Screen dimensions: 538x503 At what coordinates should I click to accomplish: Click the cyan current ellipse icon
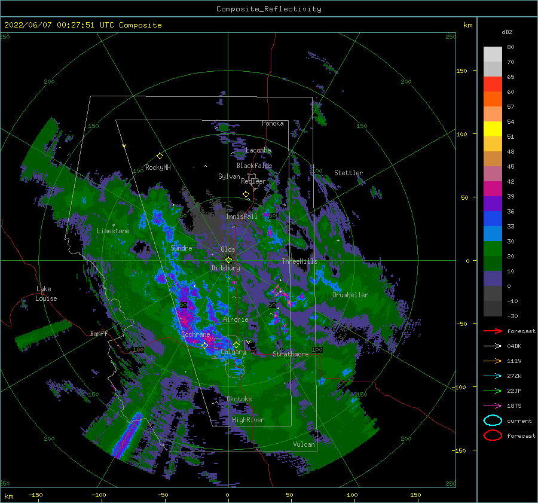(x=493, y=420)
